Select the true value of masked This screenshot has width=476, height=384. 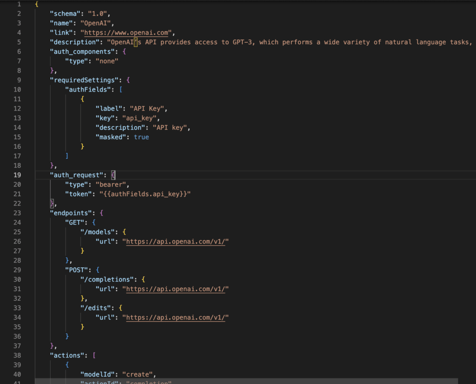[x=141, y=137]
